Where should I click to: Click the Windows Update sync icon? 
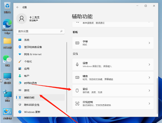(20, 112)
